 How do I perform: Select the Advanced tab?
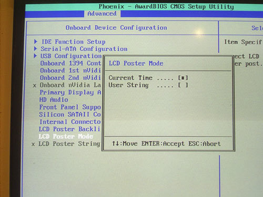[102, 14]
